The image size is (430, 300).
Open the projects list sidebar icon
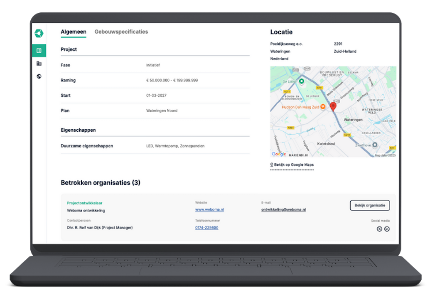(39, 51)
